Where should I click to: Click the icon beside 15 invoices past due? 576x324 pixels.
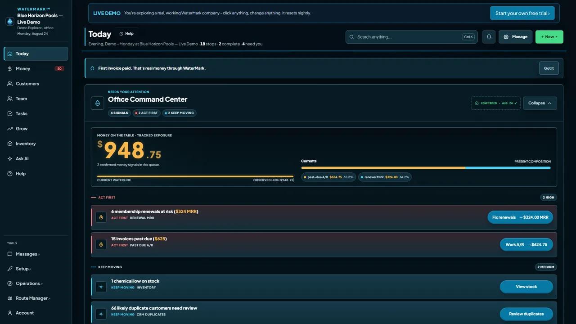click(101, 244)
